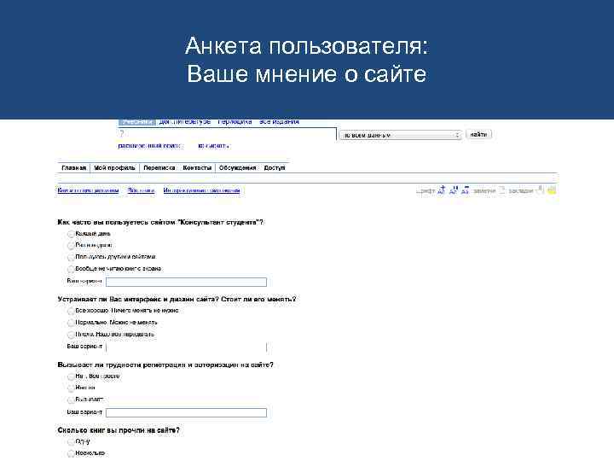The image size is (614, 461).
Task: Open the third breadcrumb link near notes toolbar
Action: (x=201, y=190)
